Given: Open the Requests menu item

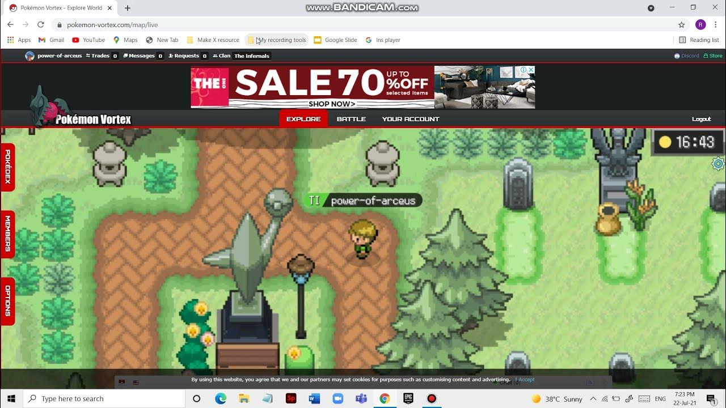Looking at the screenshot, I should (x=188, y=56).
